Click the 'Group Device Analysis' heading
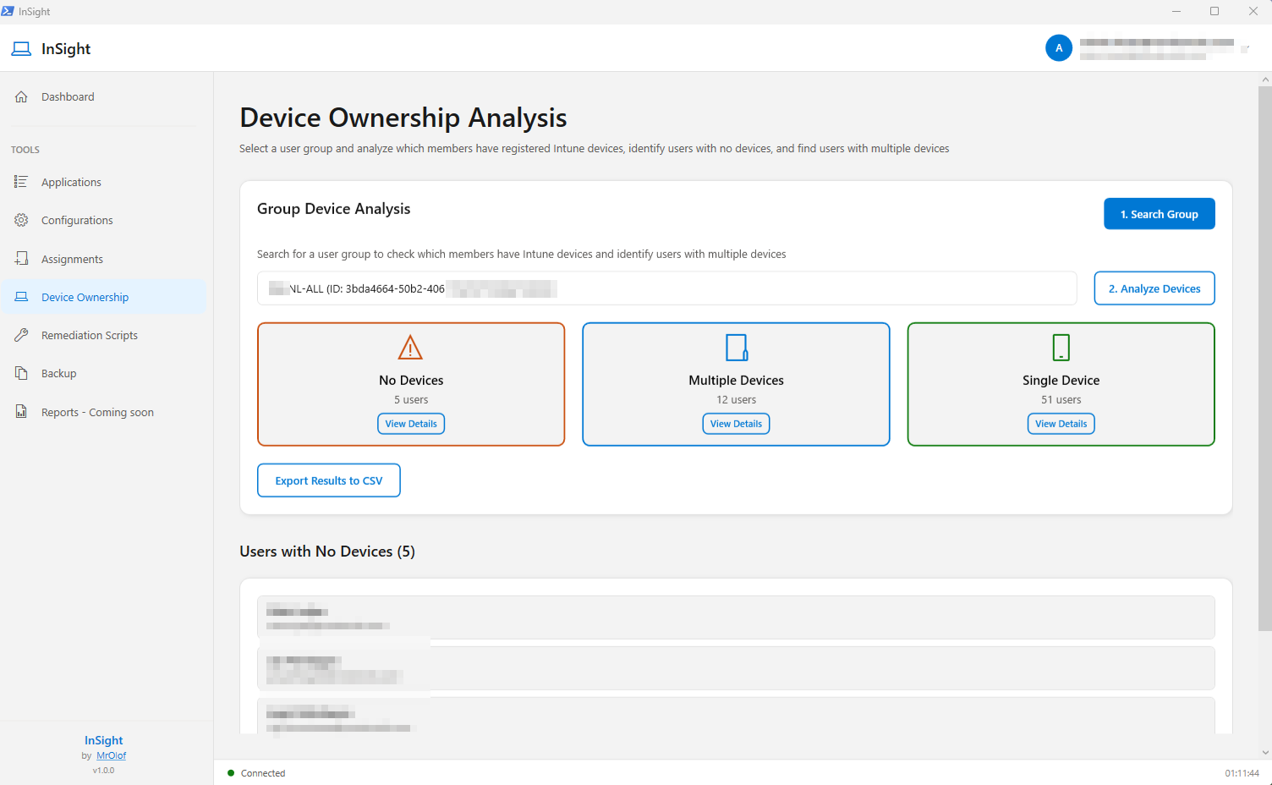 pos(333,209)
